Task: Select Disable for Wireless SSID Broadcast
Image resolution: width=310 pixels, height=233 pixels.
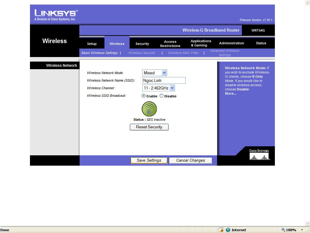Action: point(161,96)
